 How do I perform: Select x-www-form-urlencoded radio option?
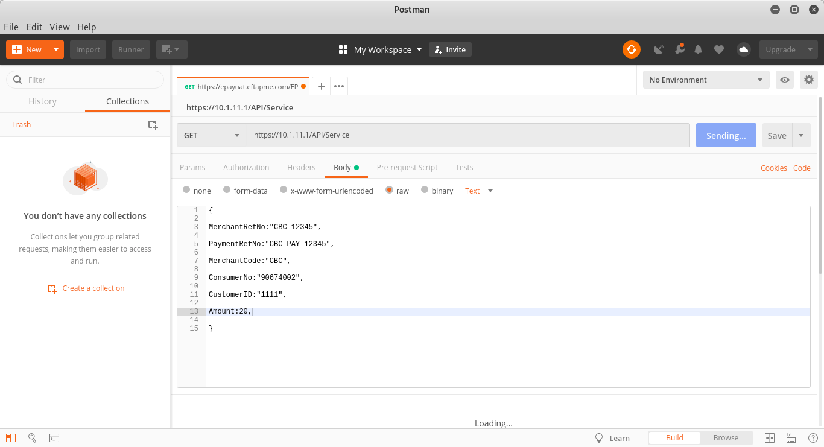point(284,190)
